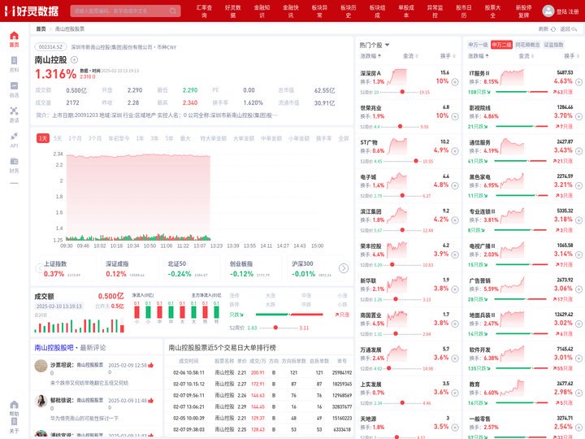The height and width of the screenshot is (439, 585).
Task: Like the 郁枇徐说 comment thumbs-up
Action: (151, 401)
